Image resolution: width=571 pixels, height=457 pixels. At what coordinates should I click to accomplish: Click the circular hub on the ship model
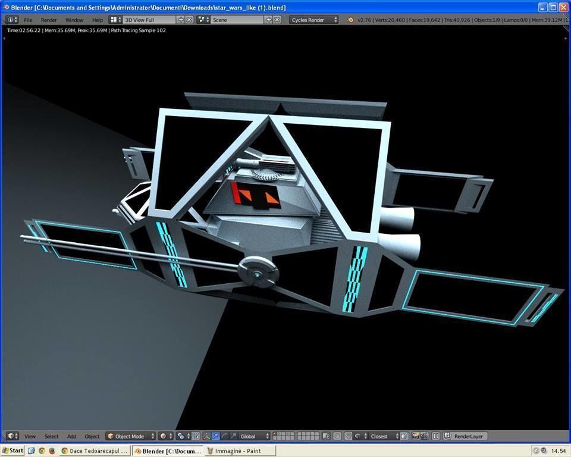tap(258, 273)
